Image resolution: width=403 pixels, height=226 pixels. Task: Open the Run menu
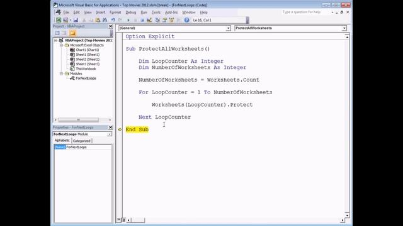point(144,13)
